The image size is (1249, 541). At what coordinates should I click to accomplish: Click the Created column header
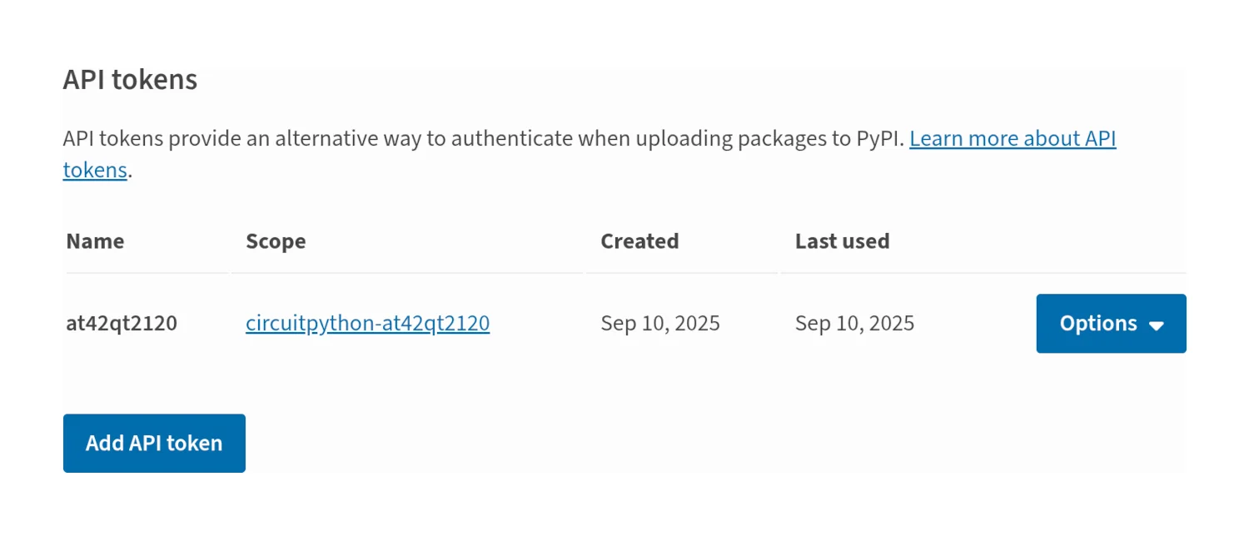pos(639,241)
